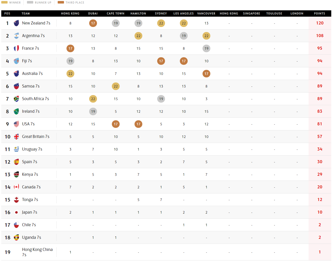Viewport: 332px width, 261px height.
Task: Click the Cape Town column header
Action: click(x=116, y=14)
